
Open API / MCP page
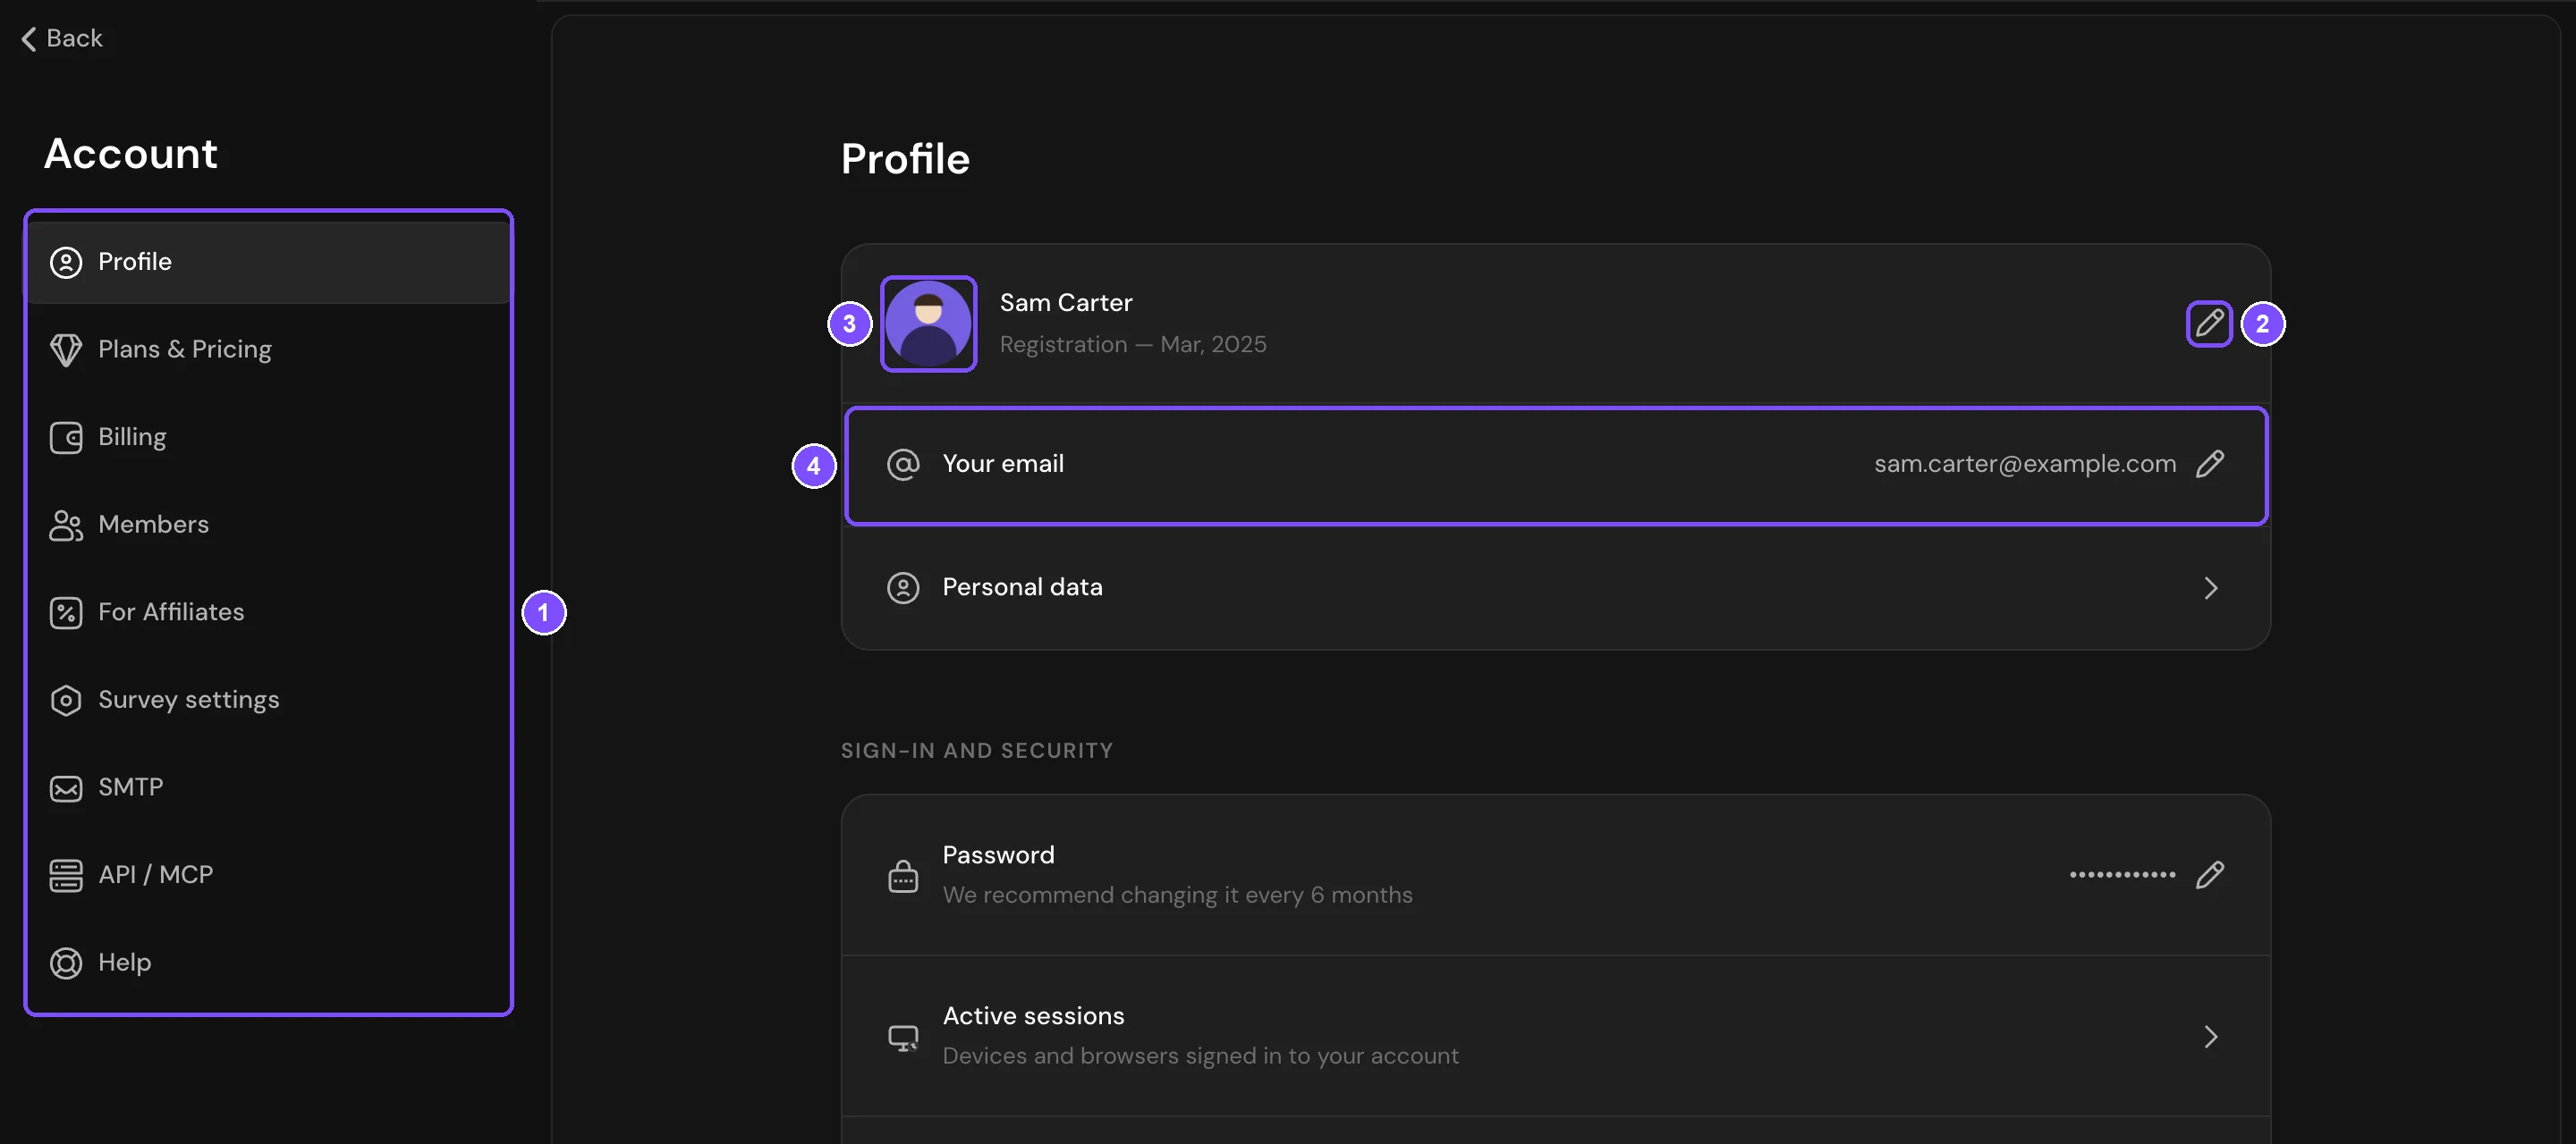click(268, 875)
